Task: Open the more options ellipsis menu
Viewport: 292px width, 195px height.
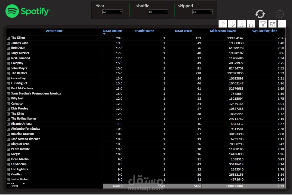Action: (x=282, y=24)
